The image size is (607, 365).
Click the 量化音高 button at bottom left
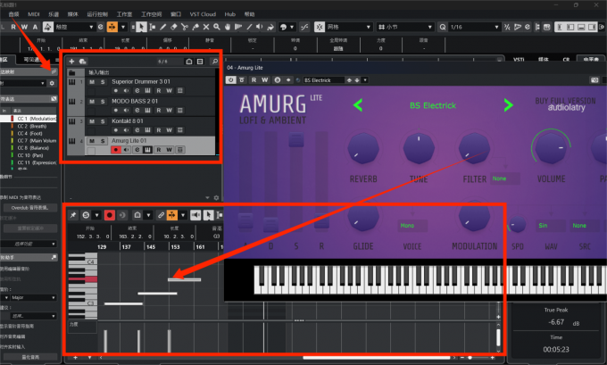click(x=30, y=357)
